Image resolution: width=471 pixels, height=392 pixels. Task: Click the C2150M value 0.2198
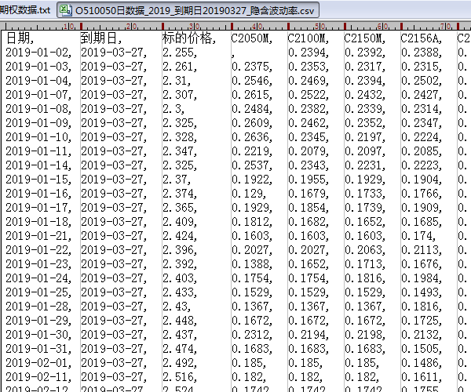[x=365, y=335]
